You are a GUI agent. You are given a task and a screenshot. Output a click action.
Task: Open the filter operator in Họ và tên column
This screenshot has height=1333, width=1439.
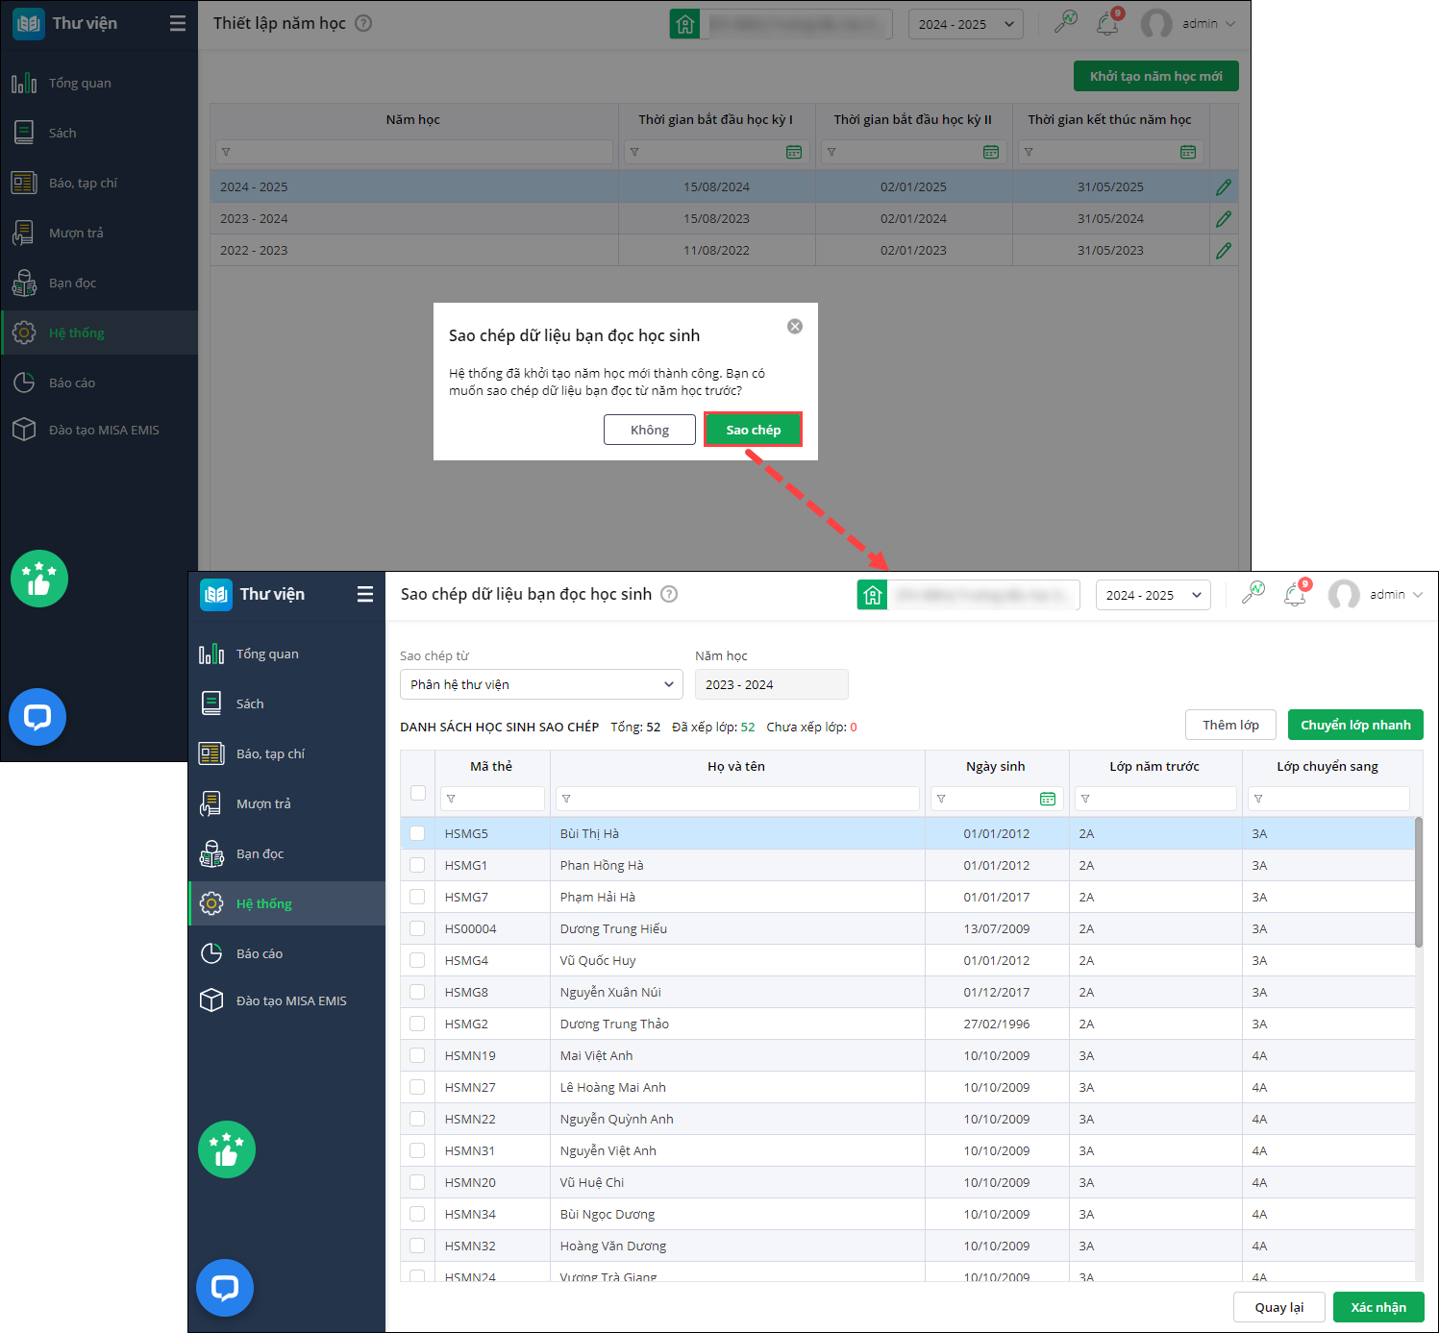[566, 799]
